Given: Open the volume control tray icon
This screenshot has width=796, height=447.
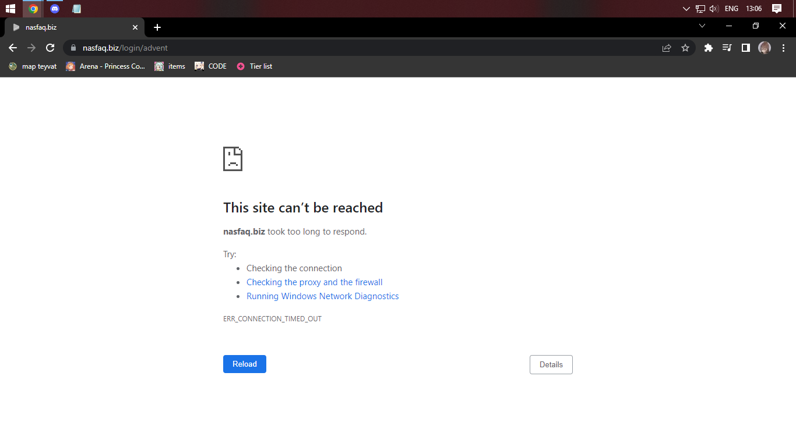Looking at the screenshot, I should click(714, 9).
